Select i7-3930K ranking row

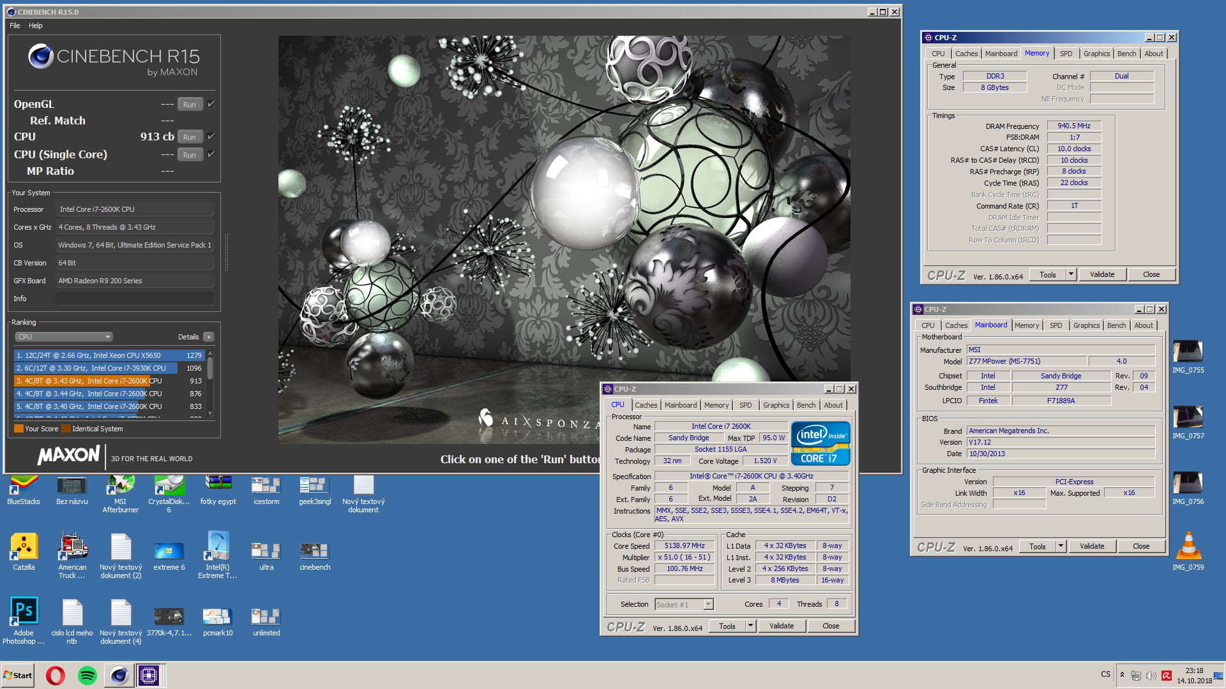point(109,368)
